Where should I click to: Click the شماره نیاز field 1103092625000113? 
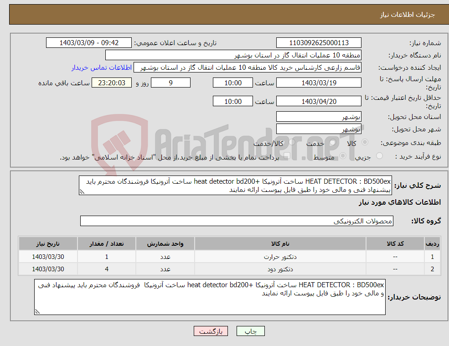[319, 43]
